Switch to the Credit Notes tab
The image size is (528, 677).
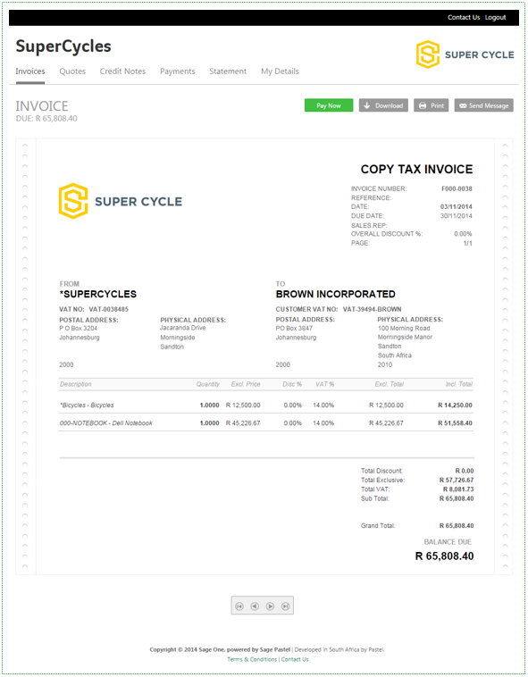pyautogui.click(x=122, y=71)
